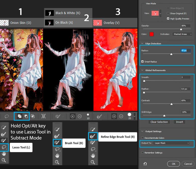
Task: Select the highlighted Lasso tool icon
Action: (4, 147)
